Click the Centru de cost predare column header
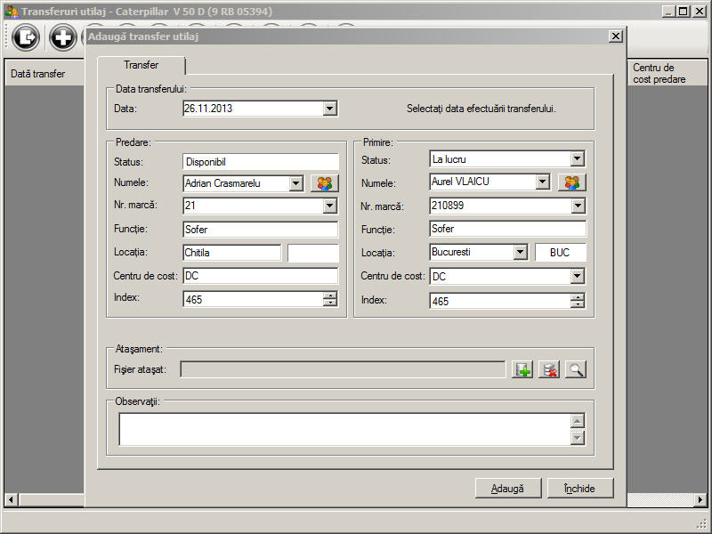This screenshot has height=534, width=712. click(x=667, y=73)
